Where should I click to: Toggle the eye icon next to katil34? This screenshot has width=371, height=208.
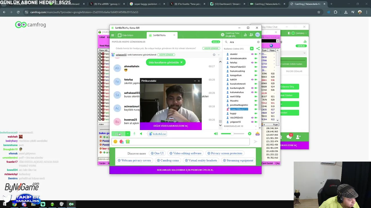pyautogui.click(x=252, y=79)
